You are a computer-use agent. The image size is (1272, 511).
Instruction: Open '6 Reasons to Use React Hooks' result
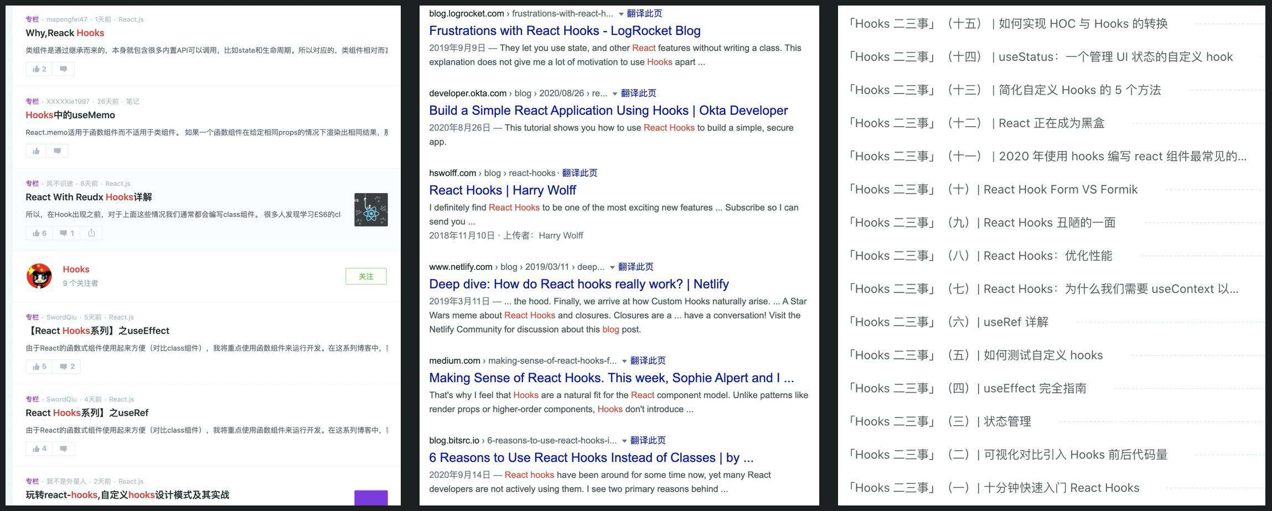tap(591, 458)
